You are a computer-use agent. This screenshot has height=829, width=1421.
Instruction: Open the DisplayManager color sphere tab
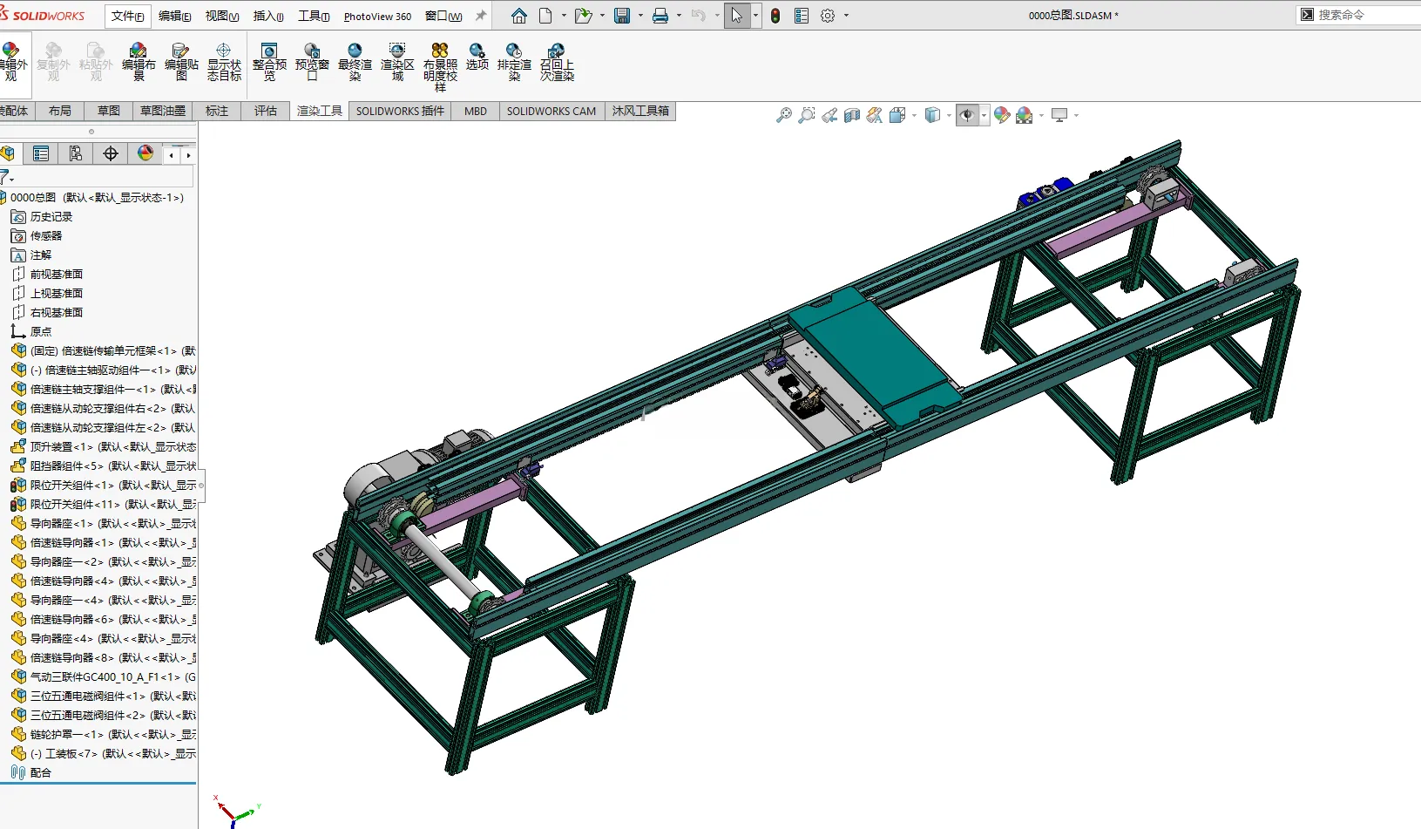145,153
